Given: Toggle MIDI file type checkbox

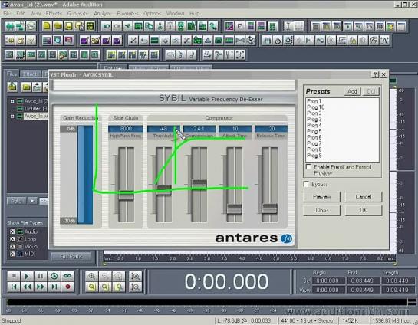Looking at the screenshot, I should pos(12,254).
